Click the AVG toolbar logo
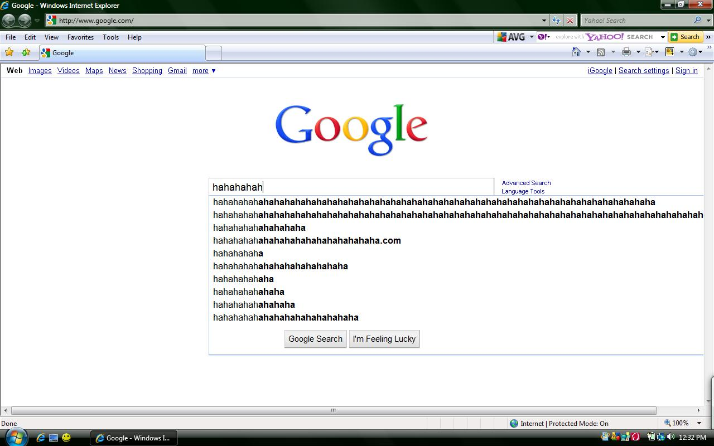Screen dimensions: 714x446 512,37
